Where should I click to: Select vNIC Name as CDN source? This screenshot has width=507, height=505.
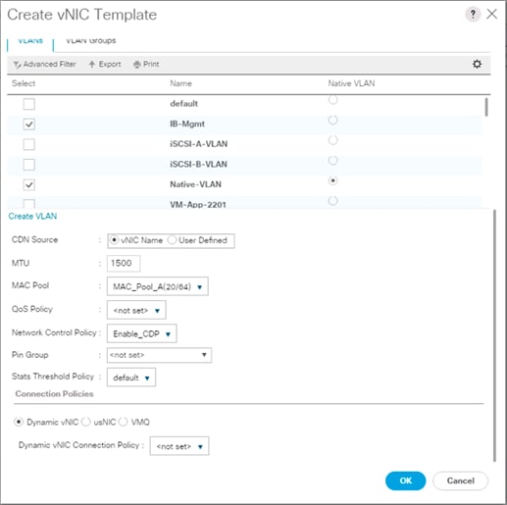coord(114,240)
